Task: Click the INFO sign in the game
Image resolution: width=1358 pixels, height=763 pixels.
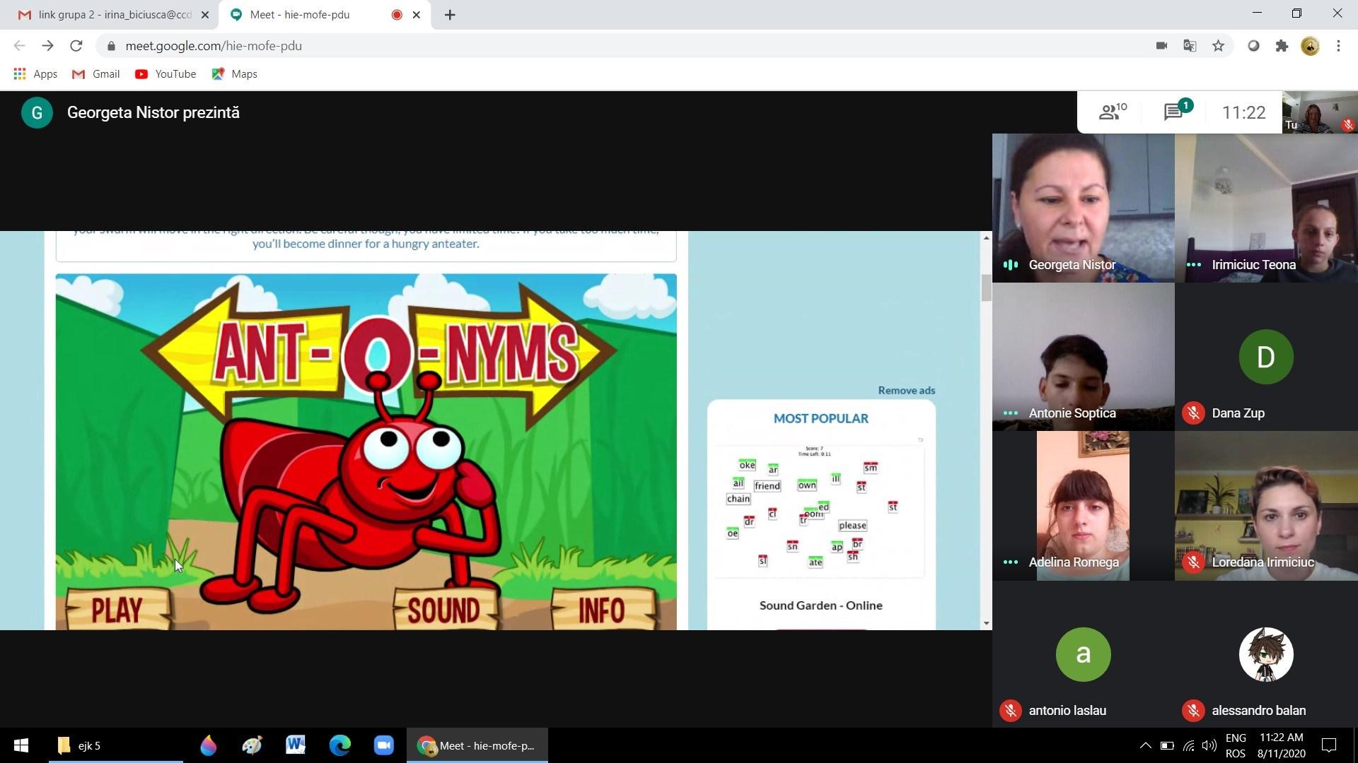Action: coord(603,609)
